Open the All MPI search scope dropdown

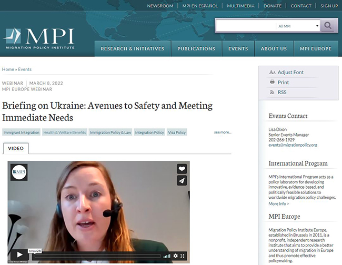[x=298, y=26]
